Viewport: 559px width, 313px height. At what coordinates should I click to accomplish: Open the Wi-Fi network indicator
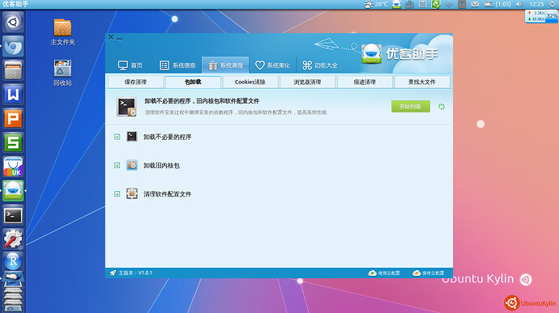pos(449,4)
